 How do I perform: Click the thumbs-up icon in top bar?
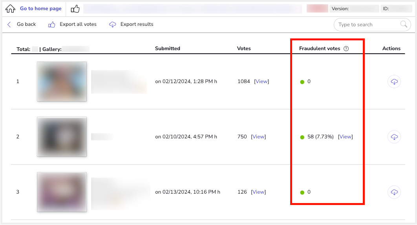(75, 9)
